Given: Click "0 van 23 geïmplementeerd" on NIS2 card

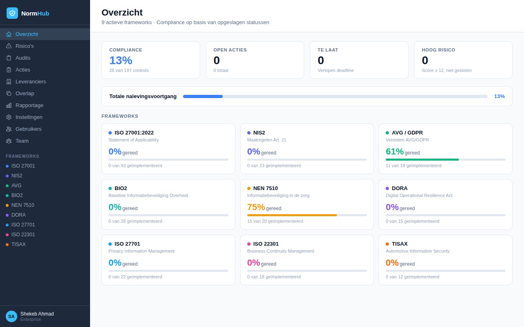Looking at the screenshot, I should coord(274,166).
